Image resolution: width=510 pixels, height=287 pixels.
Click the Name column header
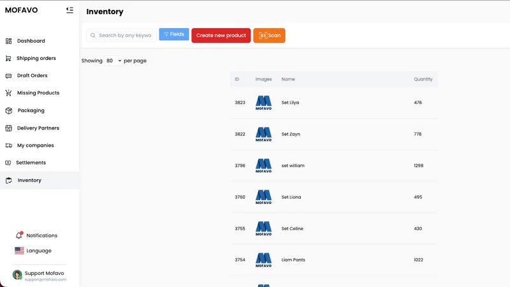point(288,79)
